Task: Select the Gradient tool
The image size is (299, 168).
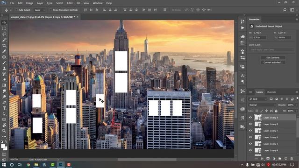Action: tap(4, 85)
